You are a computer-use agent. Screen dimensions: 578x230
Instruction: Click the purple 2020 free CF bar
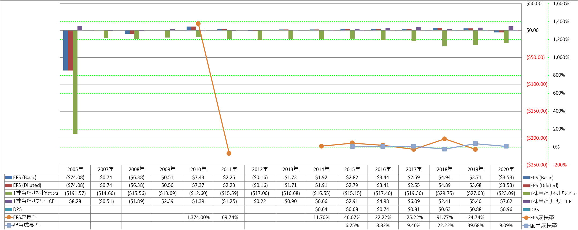[x=511, y=28]
